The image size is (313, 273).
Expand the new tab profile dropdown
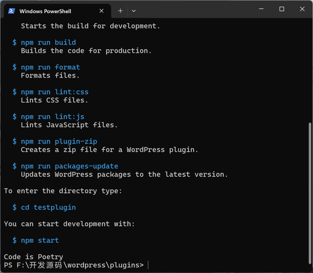tap(134, 11)
